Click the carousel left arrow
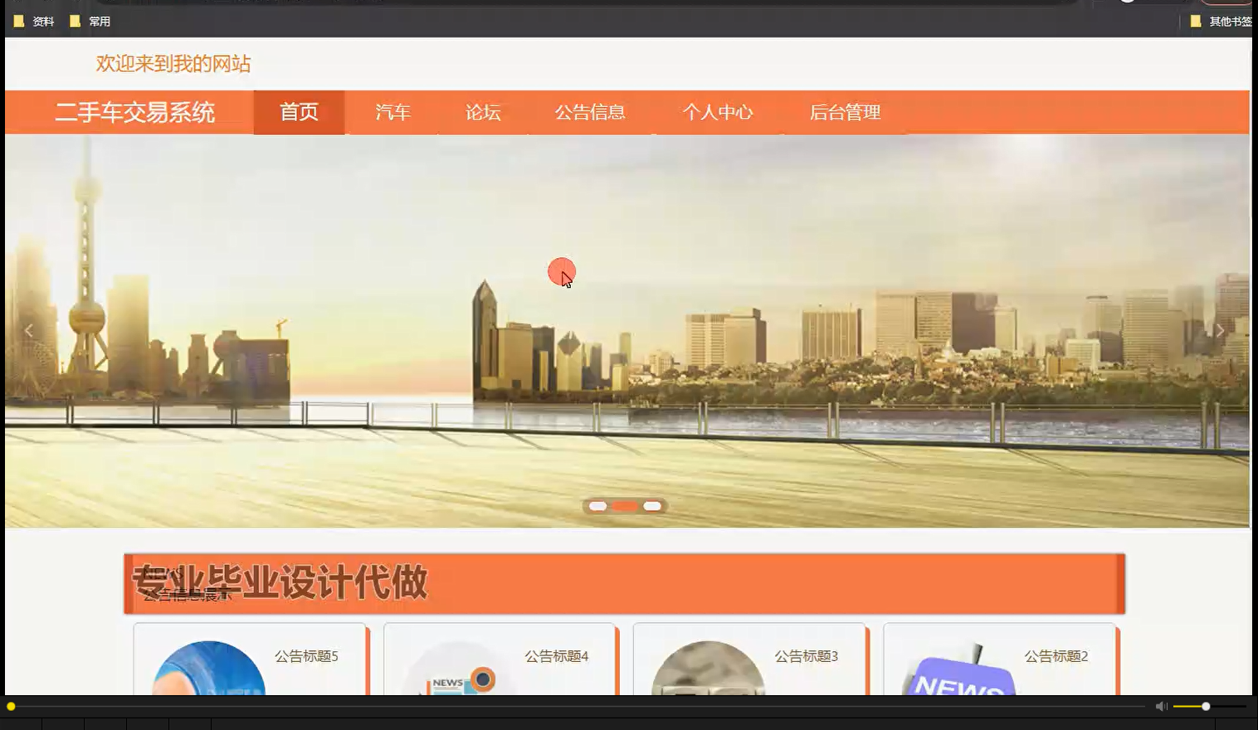 [x=29, y=329]
